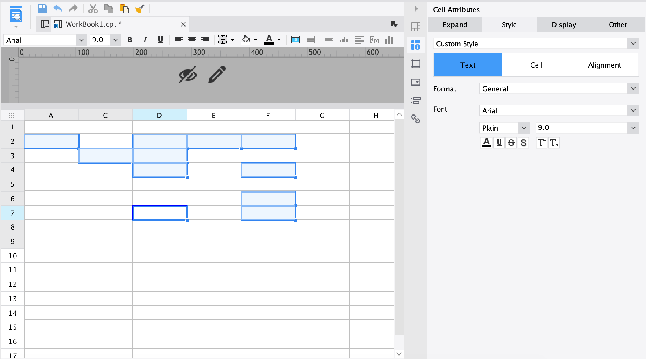Redo the last undone action
The height and width of the screenshot is (359, 646).
pos(73,9)
